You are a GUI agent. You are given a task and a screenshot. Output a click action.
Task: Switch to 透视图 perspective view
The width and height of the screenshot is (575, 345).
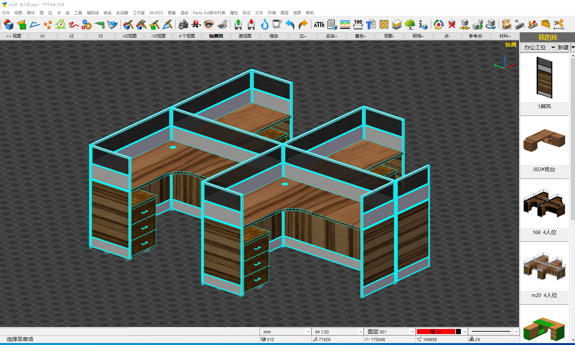[x=245, y=36]
